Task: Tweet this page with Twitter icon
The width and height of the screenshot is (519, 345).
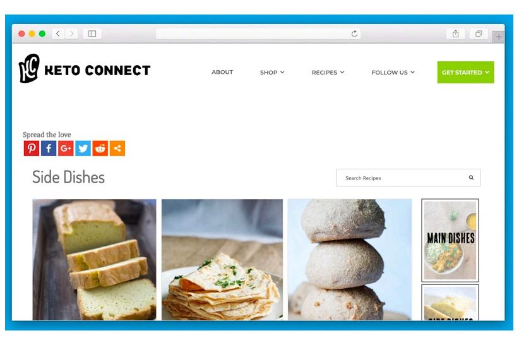Action: click(83, 148)
